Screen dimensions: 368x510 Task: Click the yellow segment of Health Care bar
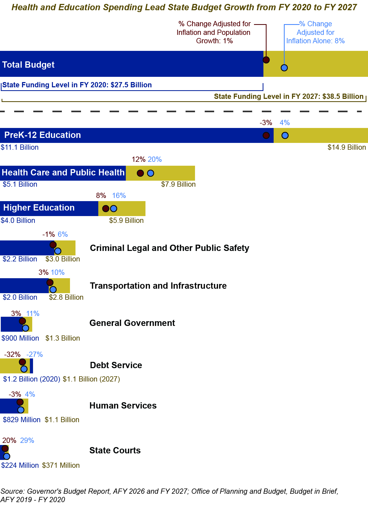tap(173, 173)
